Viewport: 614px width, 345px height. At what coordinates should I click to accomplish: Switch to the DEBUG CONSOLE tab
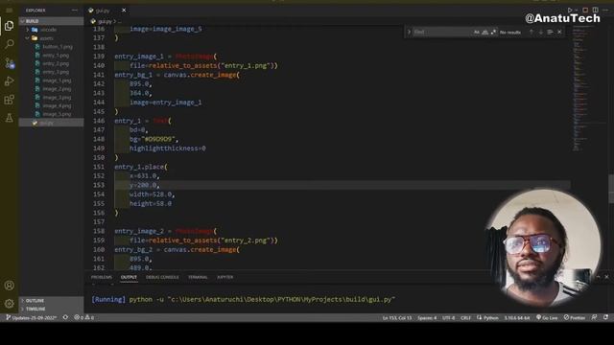pos(162,277)
